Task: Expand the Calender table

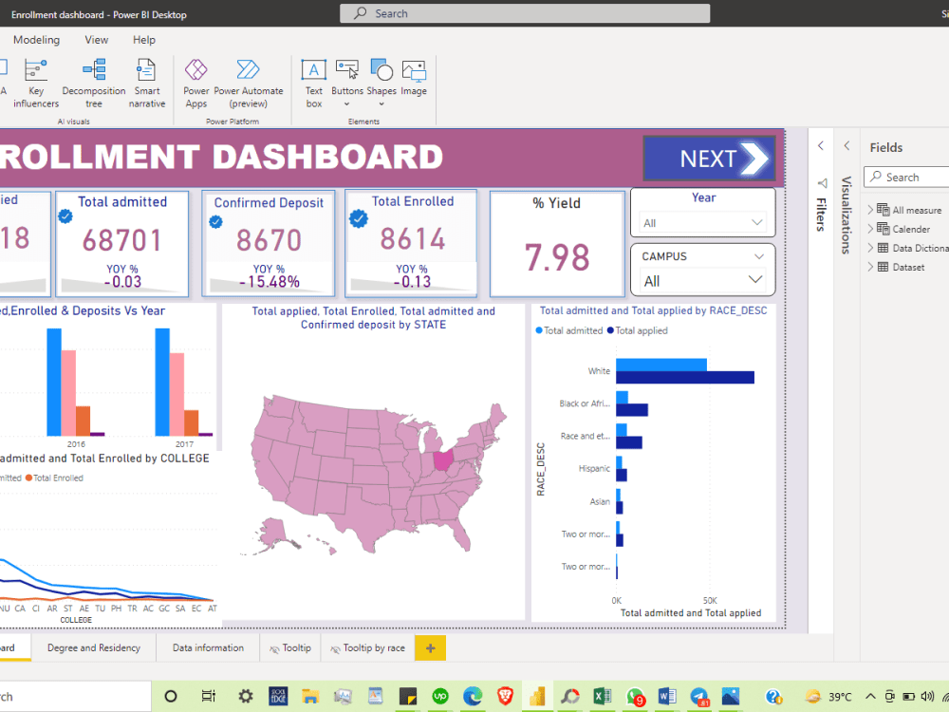Action: point(870,229)
